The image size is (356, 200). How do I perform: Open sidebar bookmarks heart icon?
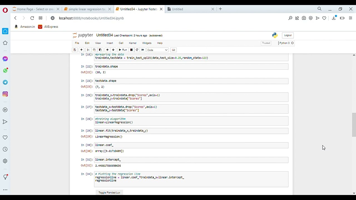pos(5,137)
